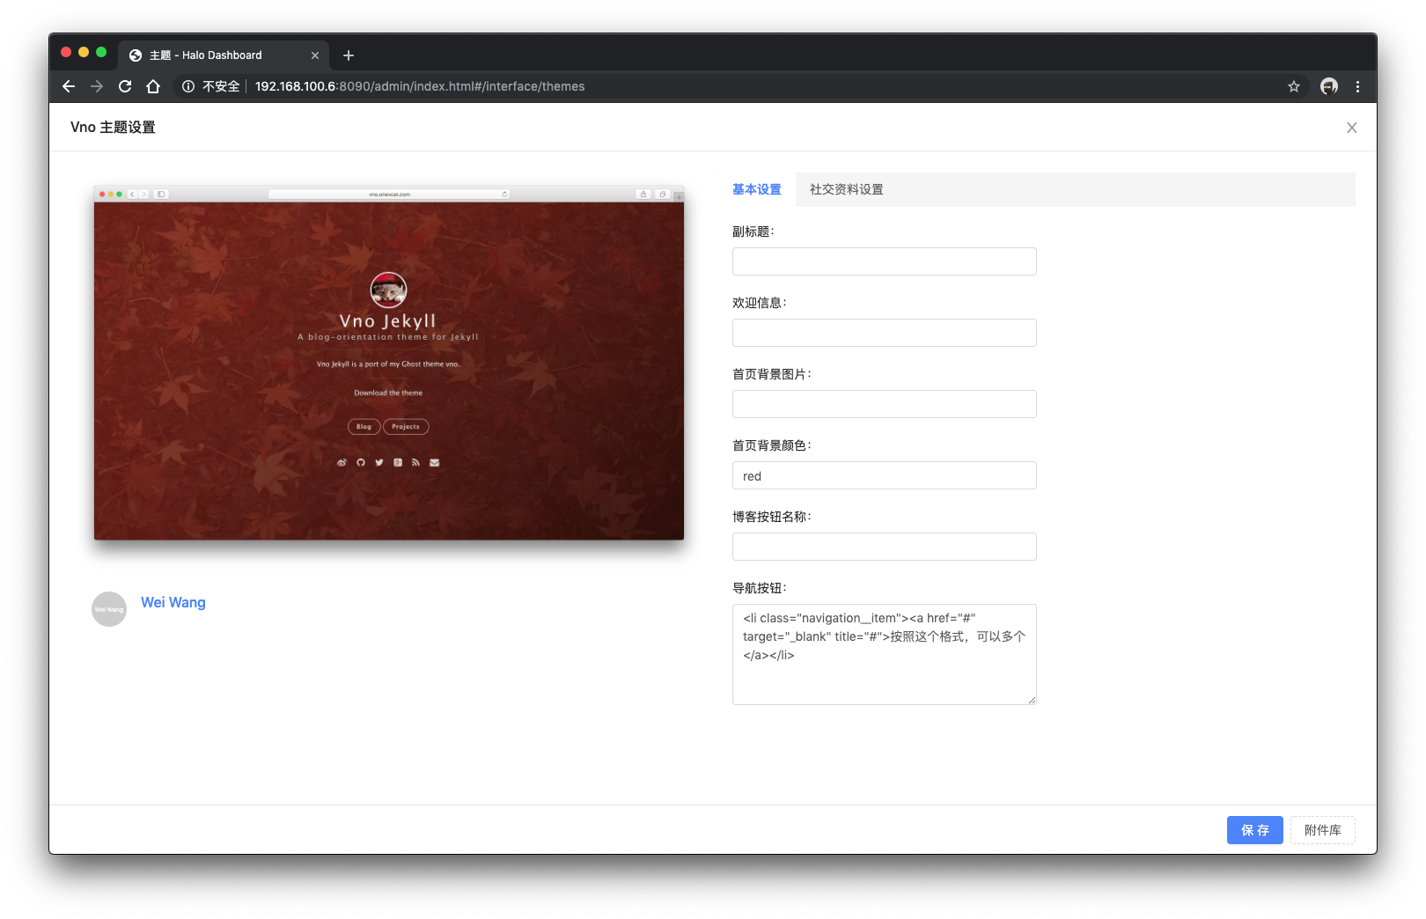
Task: Click the 欢迎信息 field label
Action: pos(759,303)
